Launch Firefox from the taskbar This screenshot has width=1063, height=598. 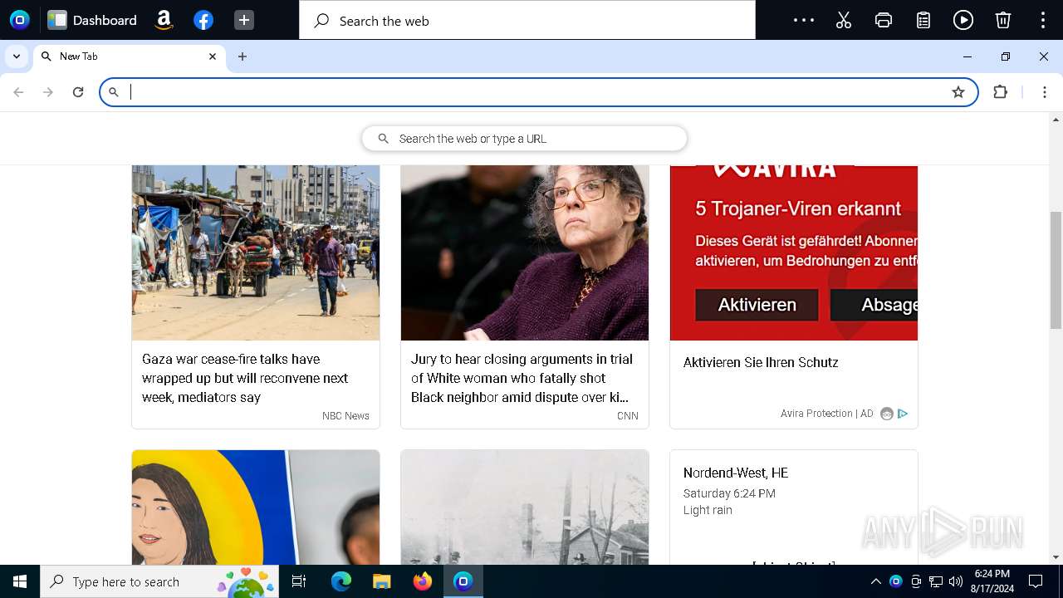pyautogui.click(x=422, y=581)
